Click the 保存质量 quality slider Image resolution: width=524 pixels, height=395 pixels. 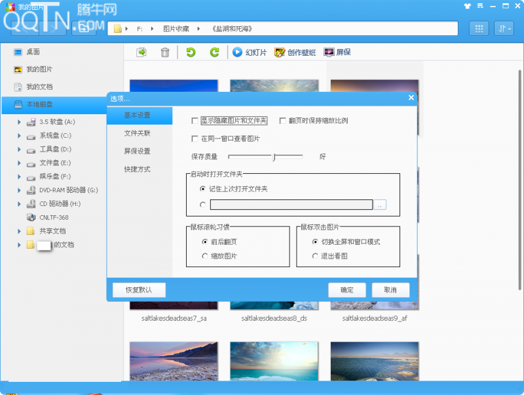[x=266, y=157]
